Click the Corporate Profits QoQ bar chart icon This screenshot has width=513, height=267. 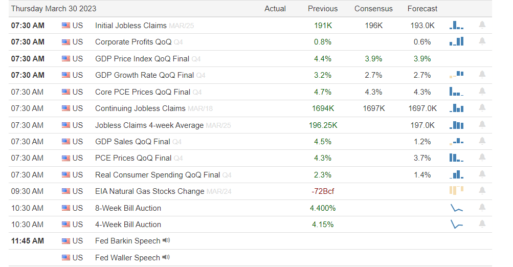coord(456,41)
